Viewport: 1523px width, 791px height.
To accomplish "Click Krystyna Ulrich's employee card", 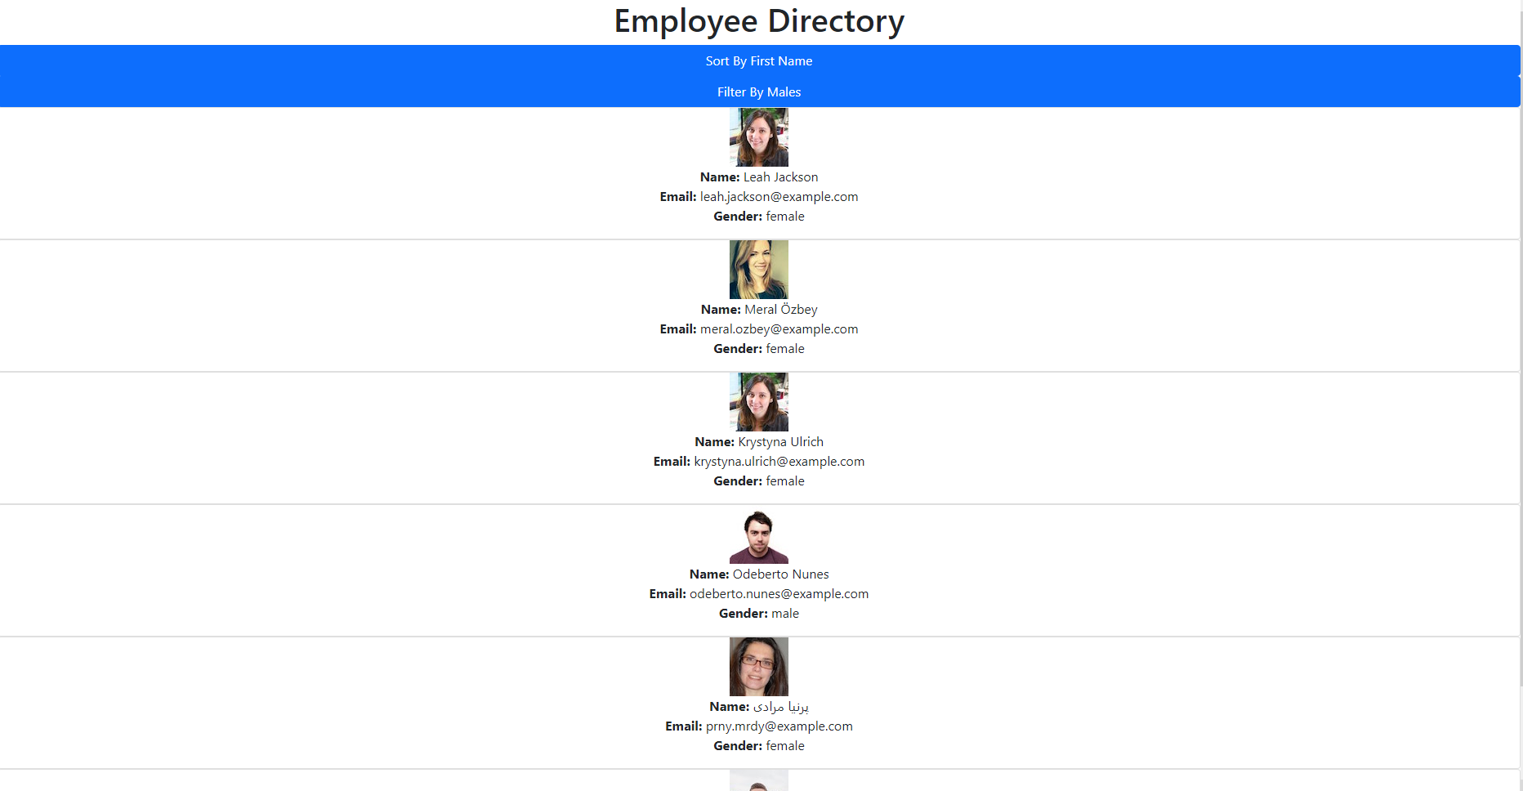I will [x=758, y=437].
